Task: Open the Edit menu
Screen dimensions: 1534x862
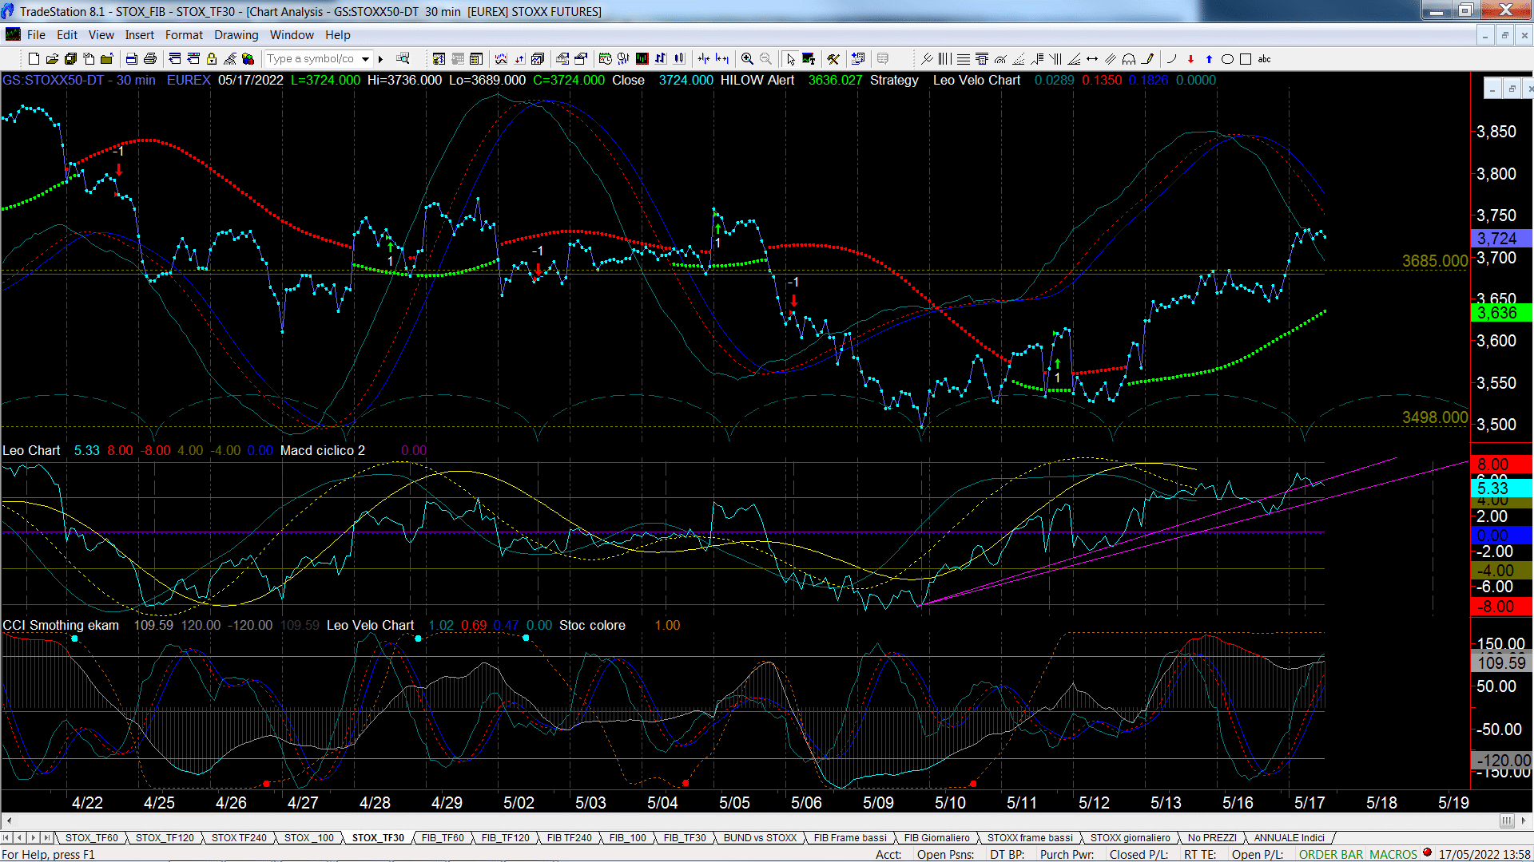Action: 67,35
